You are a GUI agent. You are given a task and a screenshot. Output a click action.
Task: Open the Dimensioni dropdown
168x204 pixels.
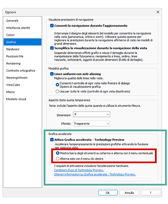click(x=92, y=114)
